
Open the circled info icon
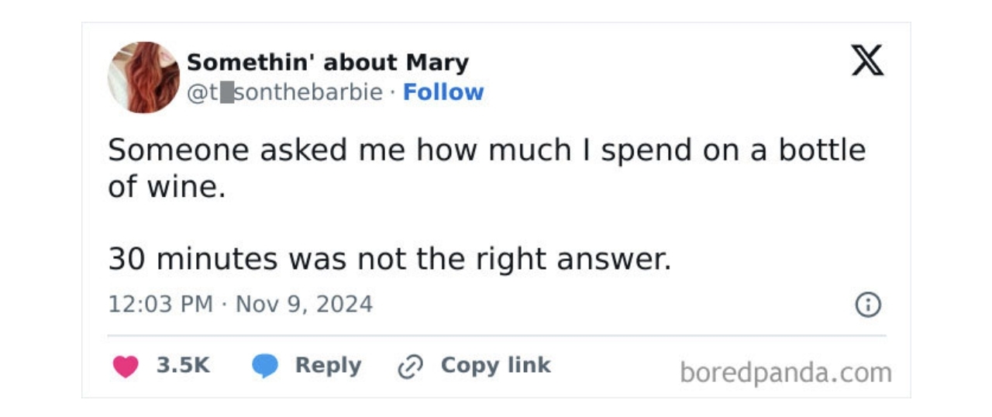868,305
